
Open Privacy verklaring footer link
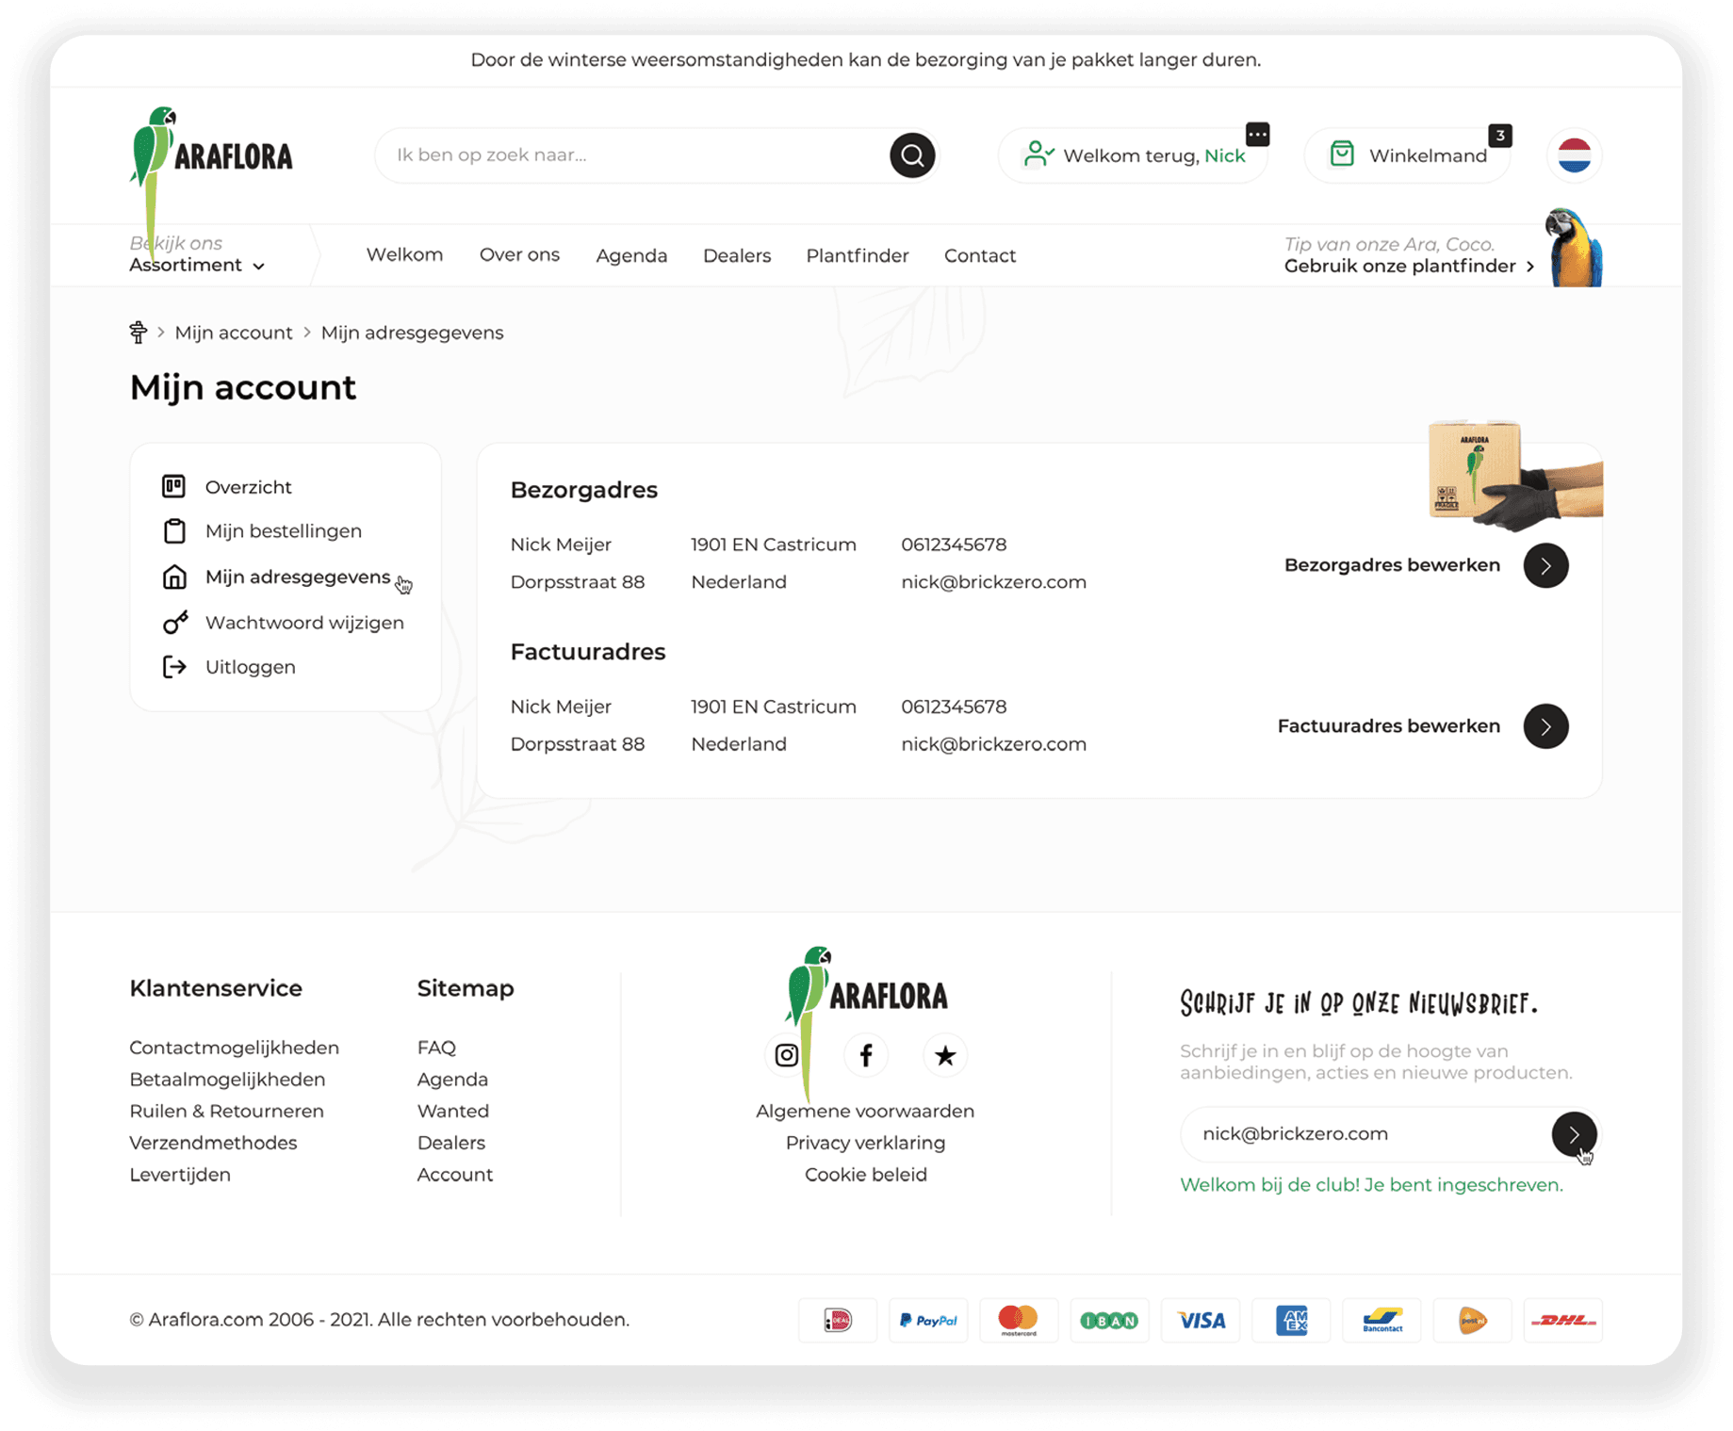[x=865, y=1144]
